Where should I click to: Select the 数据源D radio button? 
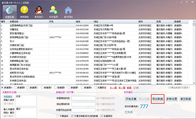tap(42, 88)
